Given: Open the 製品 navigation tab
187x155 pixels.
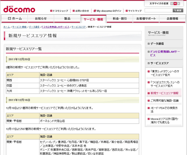Looking at the screenshot, I should (67, 18).
